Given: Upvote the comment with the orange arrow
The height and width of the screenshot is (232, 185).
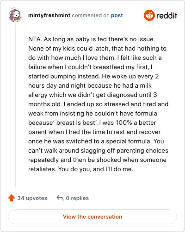Looking at the screenshot, I should pos(12,198).
